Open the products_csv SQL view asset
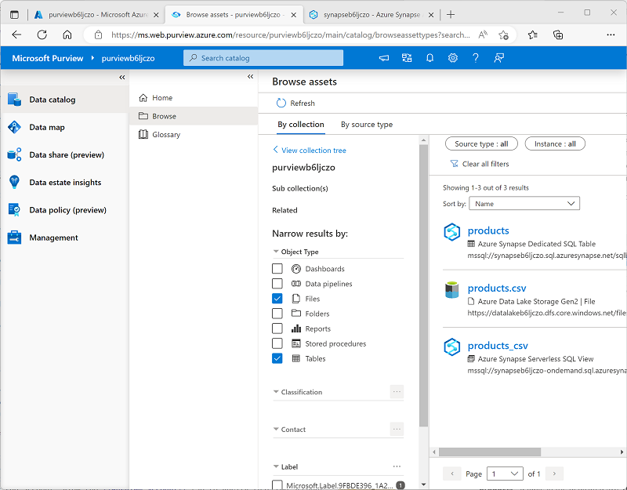Viewport: 627px width, 490px height. coord(498,346)
